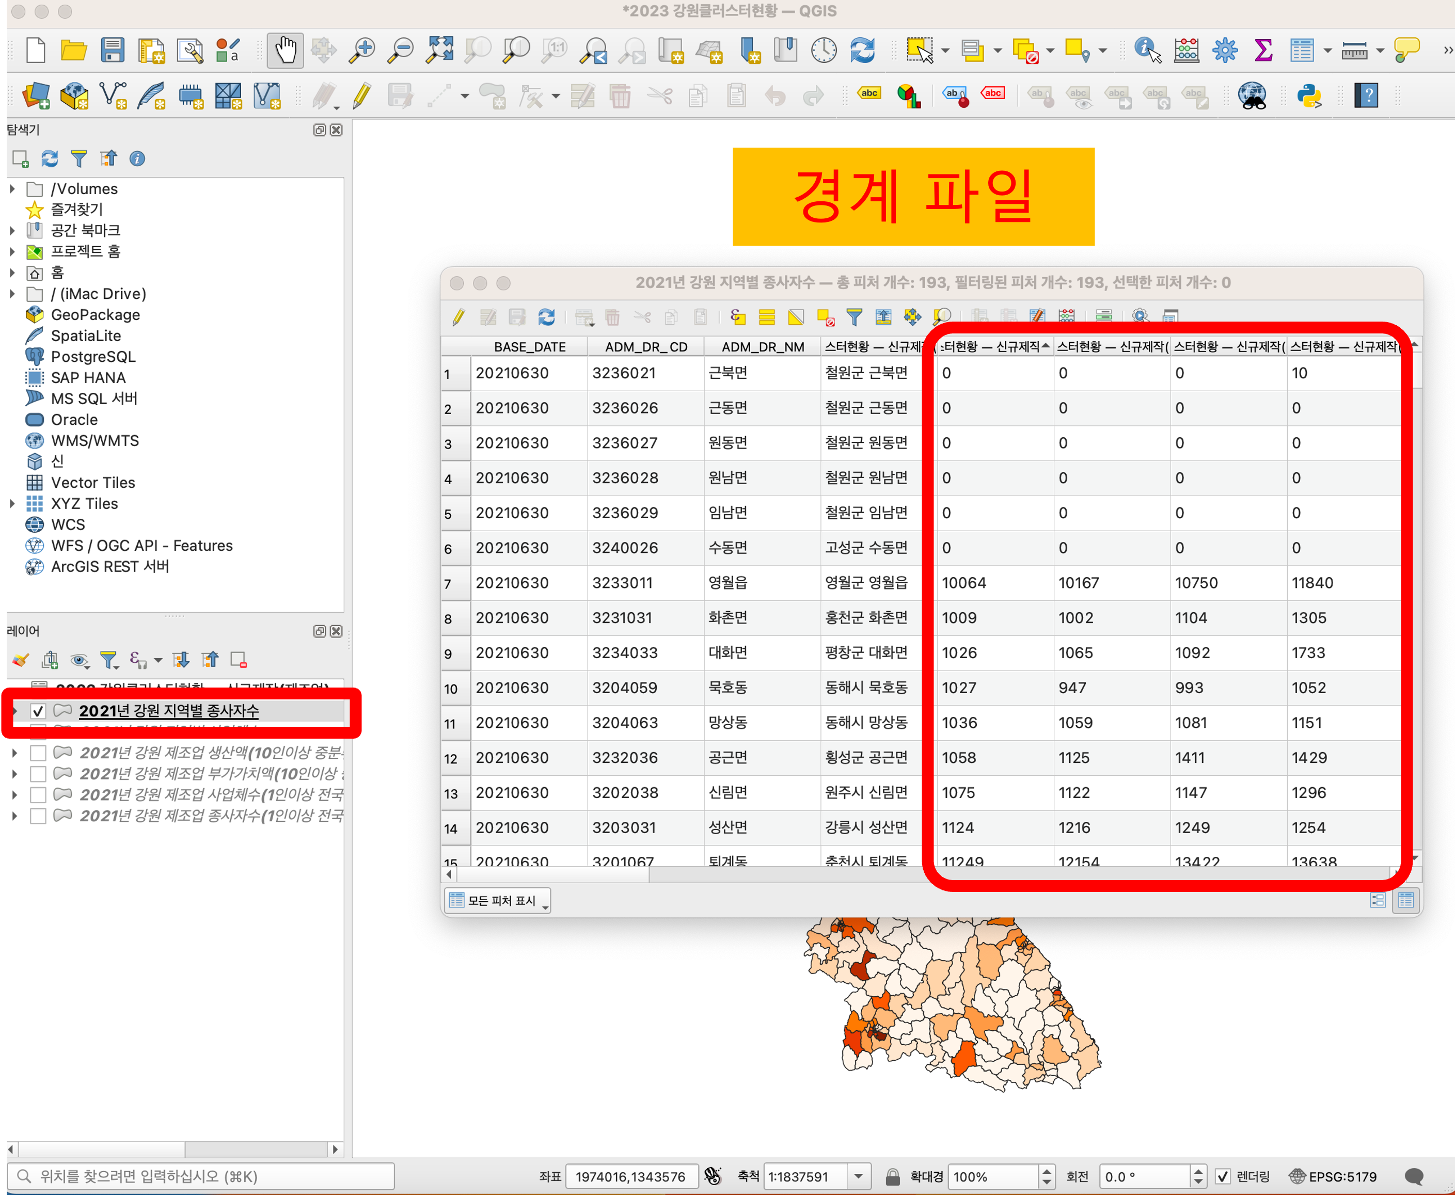Enable the 2021년 강원 제조업 생산액 layer checkbox

click(x=38, y=753)
